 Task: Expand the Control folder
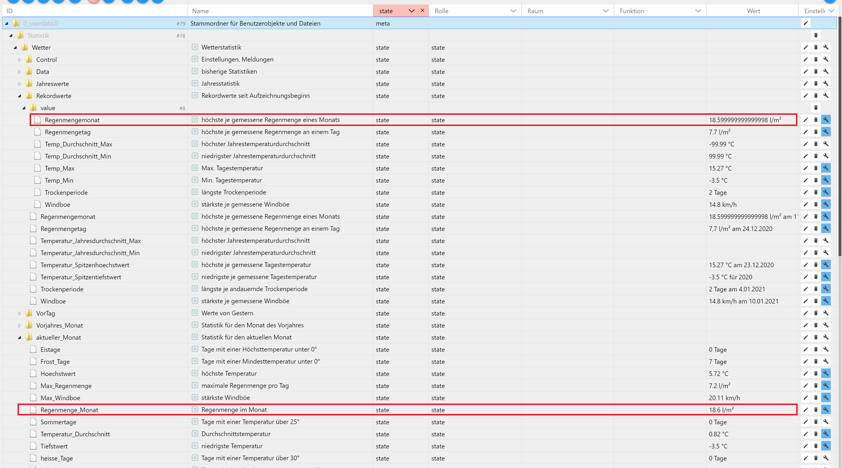20,60
